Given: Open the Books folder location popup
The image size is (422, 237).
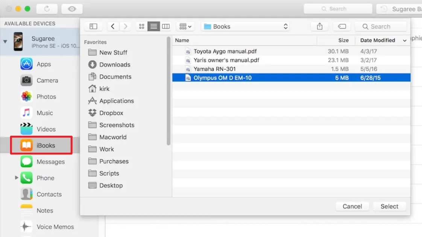Looking at the screenshot, I should 245,26.
